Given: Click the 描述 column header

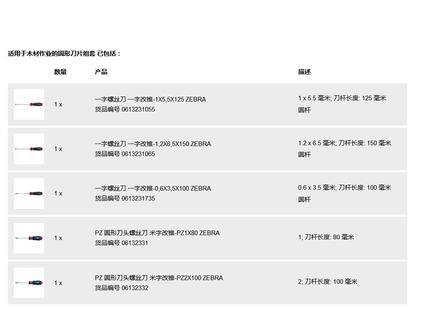Looking at the screenshot, I should [x=304, y=72].
